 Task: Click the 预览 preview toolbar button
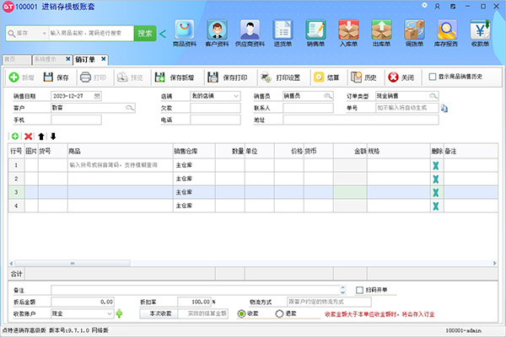[x=130, y=78]
